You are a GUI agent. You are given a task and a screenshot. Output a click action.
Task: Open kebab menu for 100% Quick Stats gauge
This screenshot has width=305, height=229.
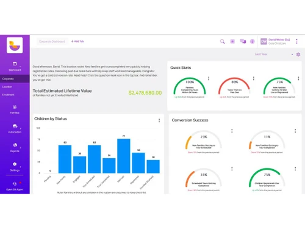pyautogui.click(x=209, y=78)
